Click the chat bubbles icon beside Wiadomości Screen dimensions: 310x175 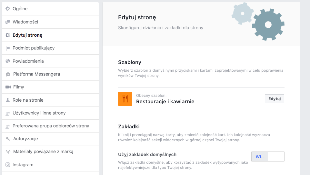[x=8, y=22]
